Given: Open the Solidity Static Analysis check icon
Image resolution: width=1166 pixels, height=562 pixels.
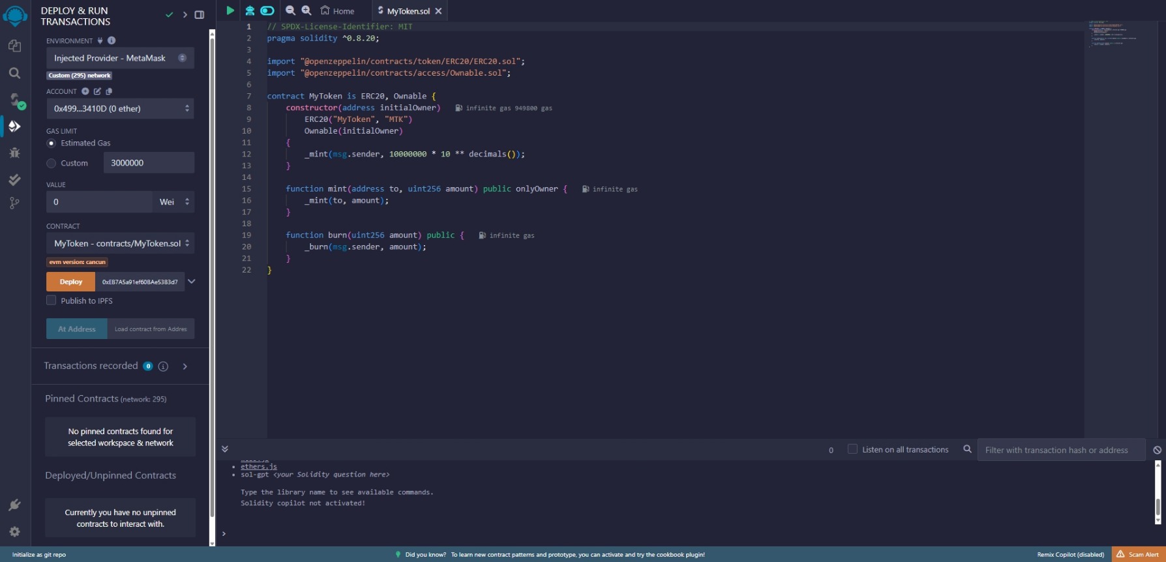Looking at the screenshot, I should 14,179.
